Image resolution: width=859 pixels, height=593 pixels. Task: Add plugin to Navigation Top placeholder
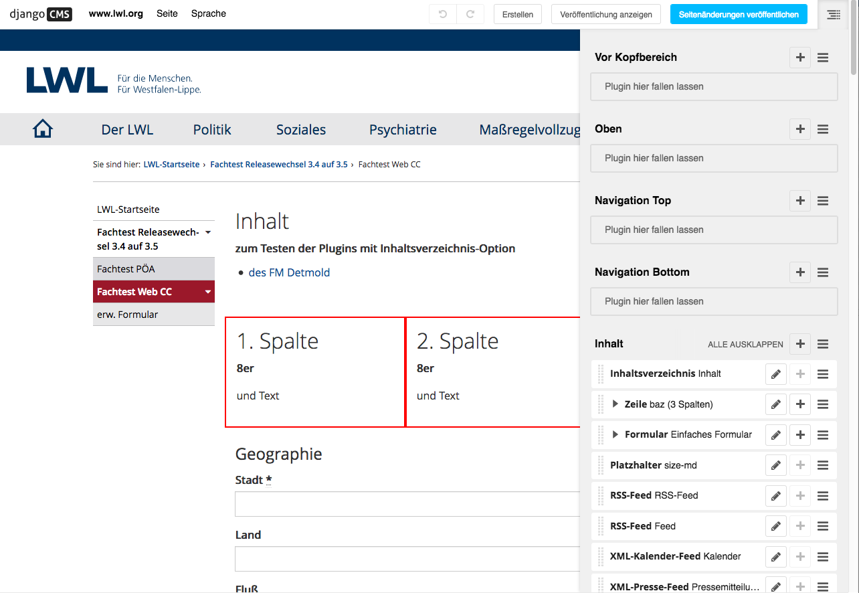(x=800, y=201)
